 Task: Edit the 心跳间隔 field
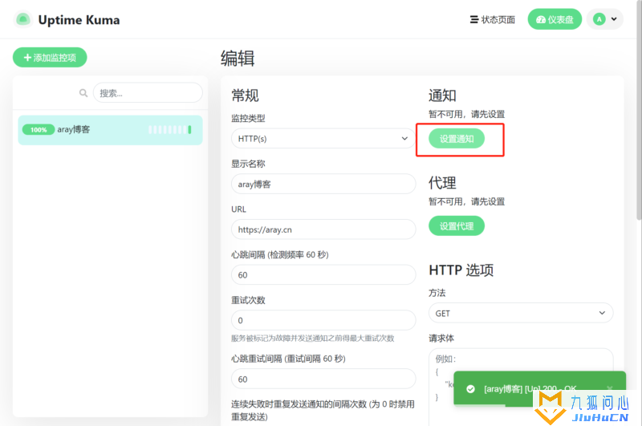pos(323,275)
